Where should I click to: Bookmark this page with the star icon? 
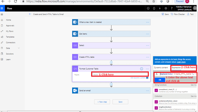point(154,1)
